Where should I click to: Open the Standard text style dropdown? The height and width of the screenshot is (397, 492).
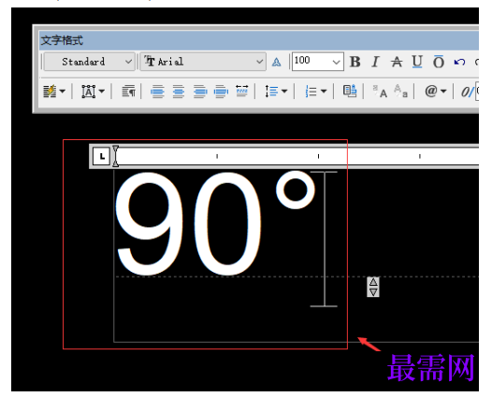[x=90, y=62]
